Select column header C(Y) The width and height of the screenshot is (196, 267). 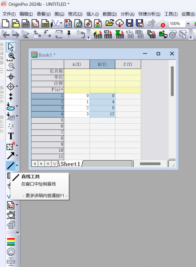(x=128, y=64)
